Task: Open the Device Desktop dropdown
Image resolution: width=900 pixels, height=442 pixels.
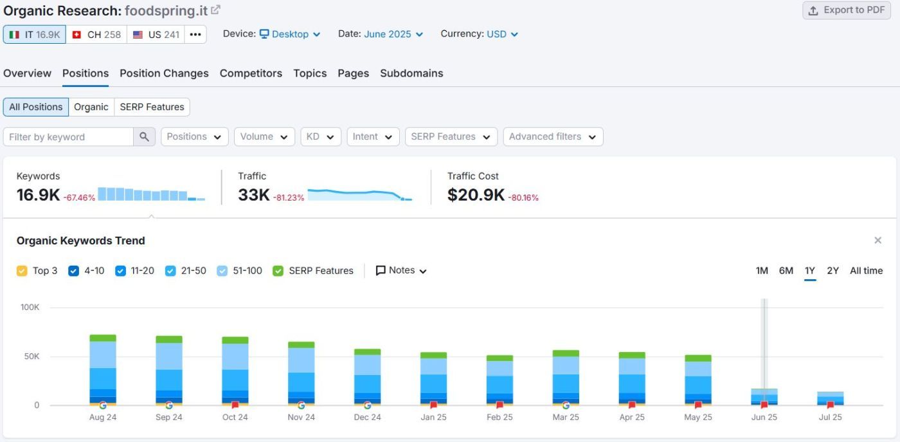Action: point(289,34)
